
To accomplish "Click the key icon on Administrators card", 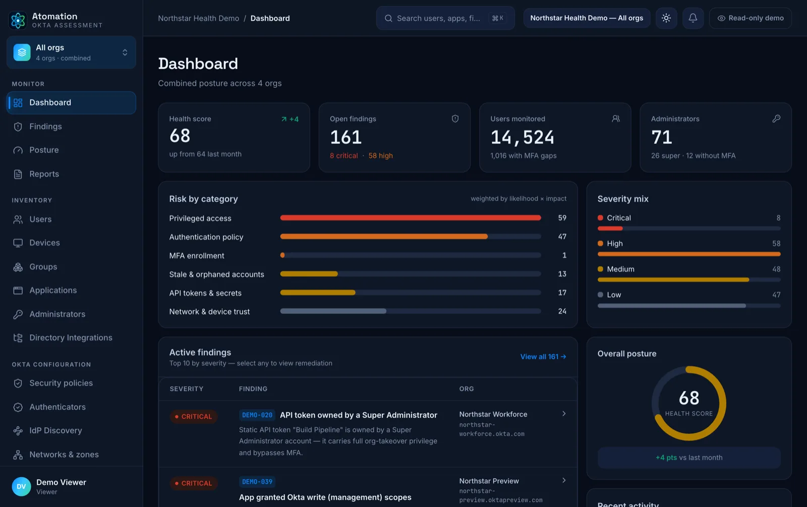I will pyautogui.click(x=776, y=119).
